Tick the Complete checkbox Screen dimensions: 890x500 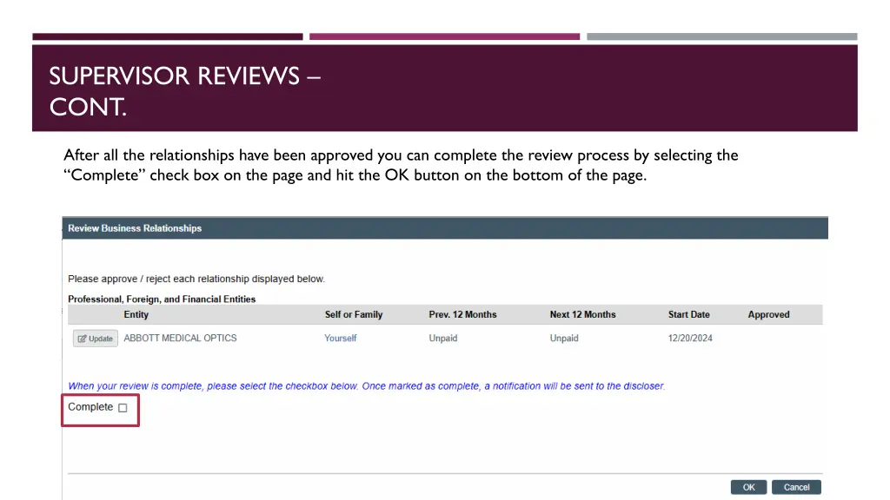tap(123, 408)
